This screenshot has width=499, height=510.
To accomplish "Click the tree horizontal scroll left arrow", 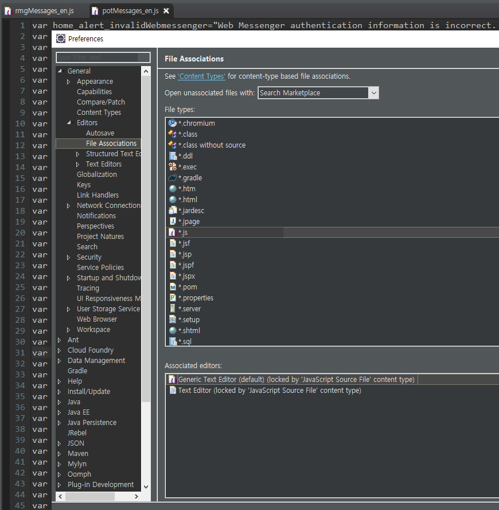I will [x=60, y=496].
